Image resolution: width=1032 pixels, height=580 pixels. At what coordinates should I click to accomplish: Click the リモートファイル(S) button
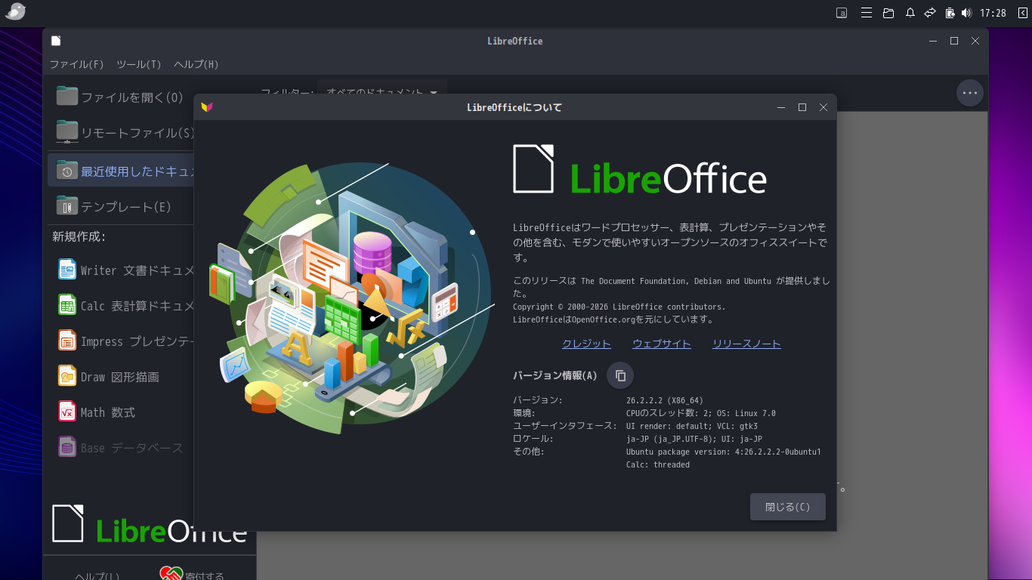121,133
